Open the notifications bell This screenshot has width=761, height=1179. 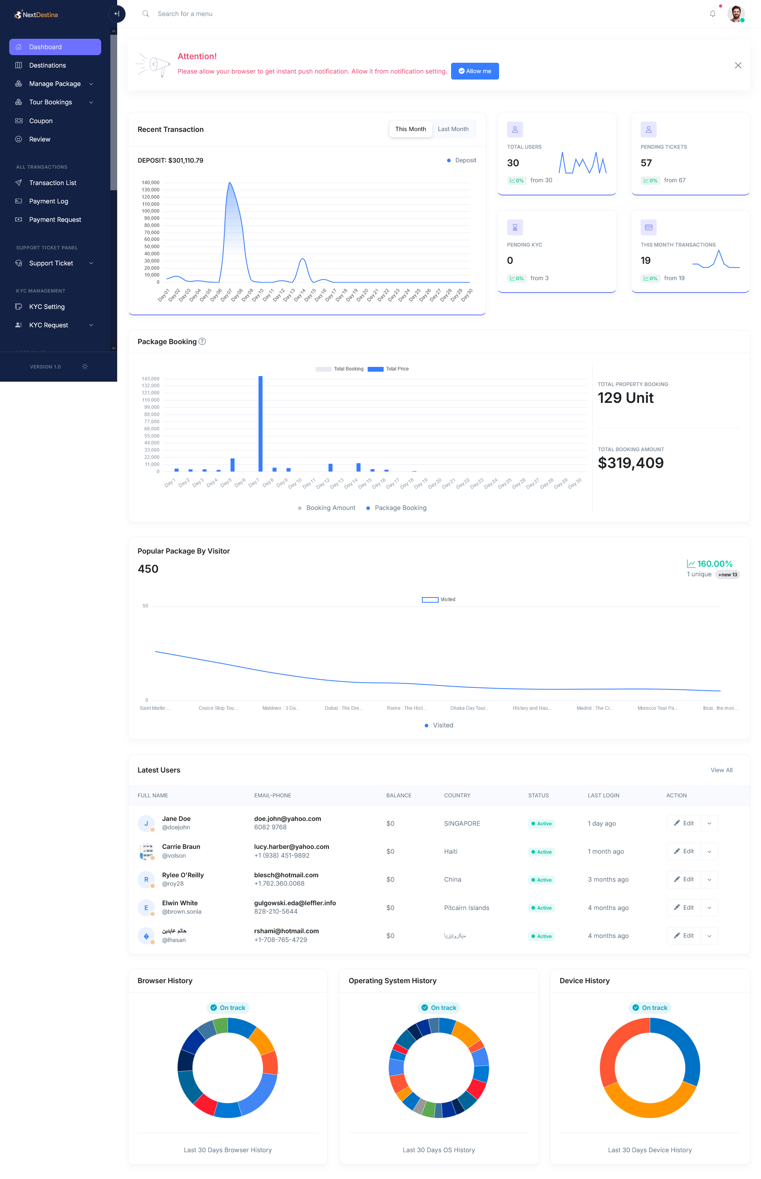tap(712, 14)
